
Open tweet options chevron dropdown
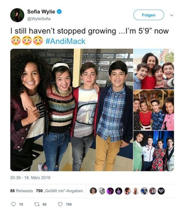pyautogui.click(x=172, y=15)
